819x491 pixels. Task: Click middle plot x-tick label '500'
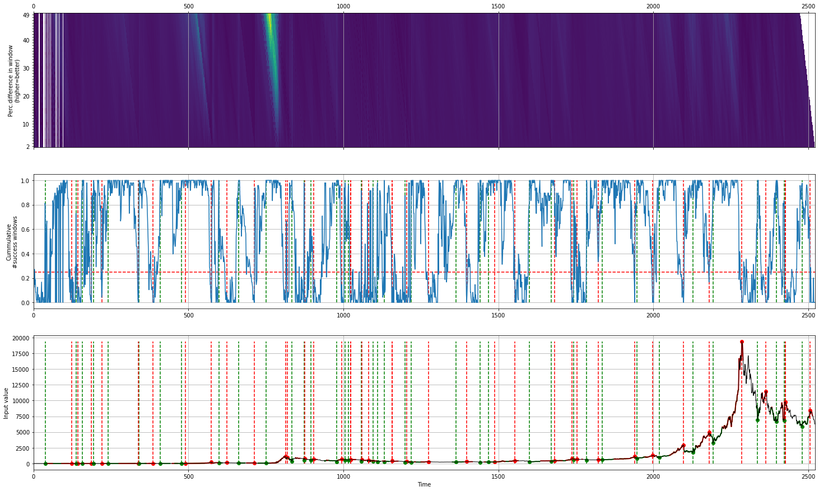tap(189, 316)
